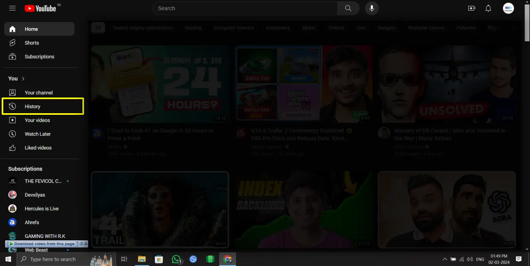This screenshot has height=266, width=530.
Task: Select the History sidebar entry
Action: pyautogui.click(x=32, y=106)
